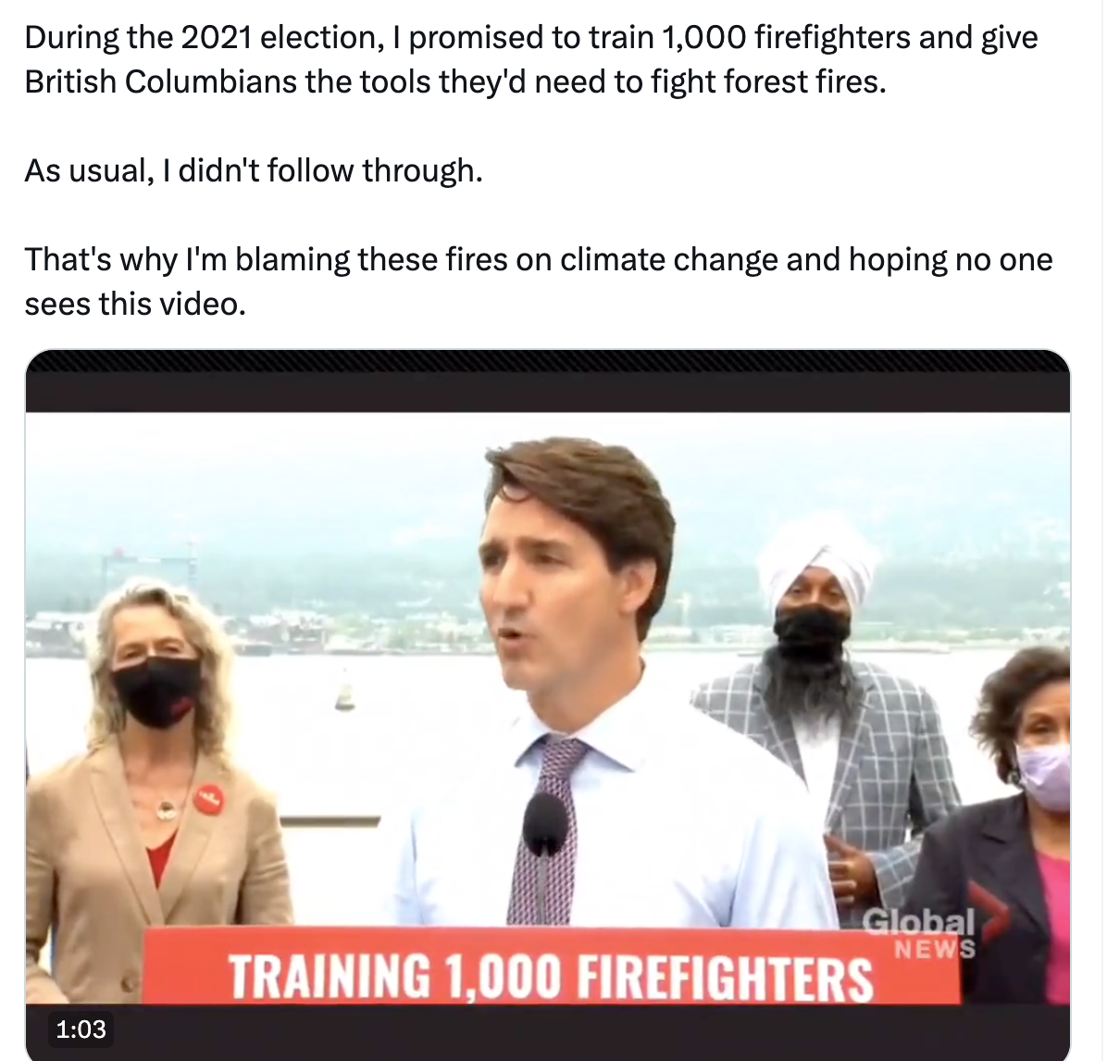
Task: Click the TRAINING 1,000 FIREFIGHTERS banner
Action: 552,967
